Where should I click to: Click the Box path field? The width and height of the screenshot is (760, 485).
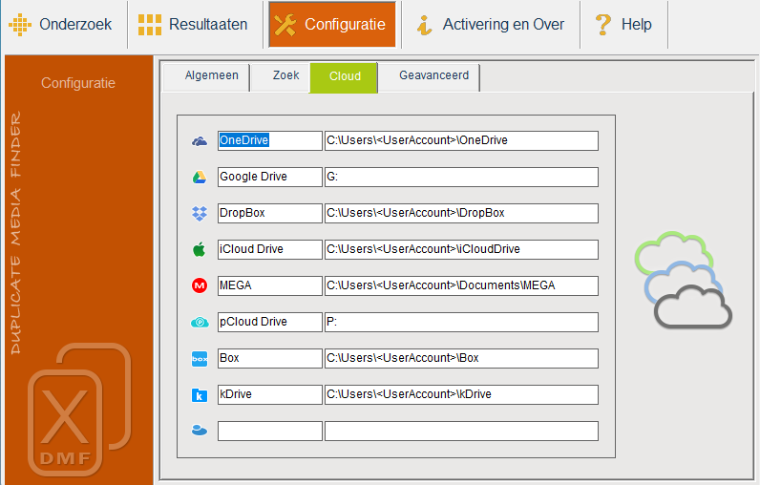coord(461,359)
